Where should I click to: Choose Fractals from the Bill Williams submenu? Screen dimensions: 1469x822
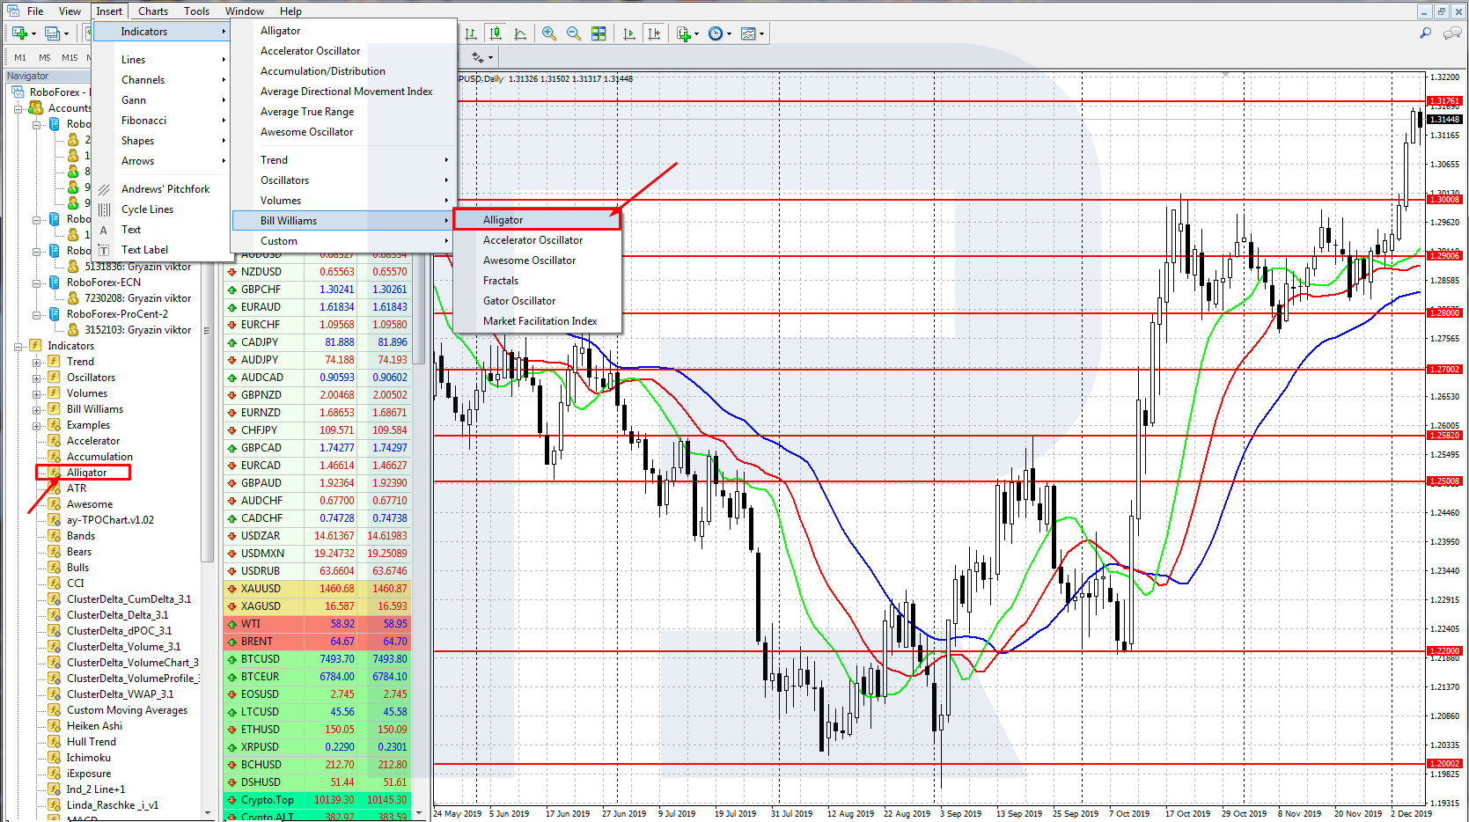(500, 281)
